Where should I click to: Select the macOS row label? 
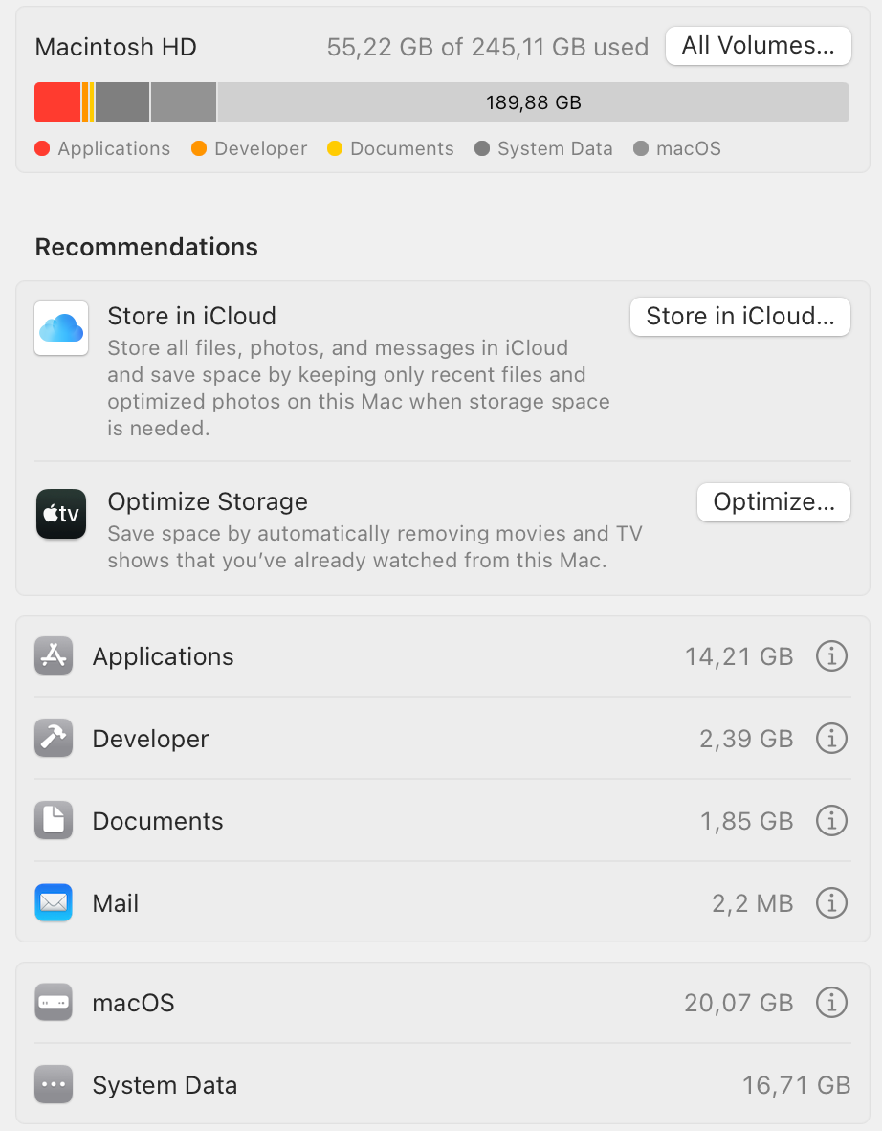[133, 1004]
